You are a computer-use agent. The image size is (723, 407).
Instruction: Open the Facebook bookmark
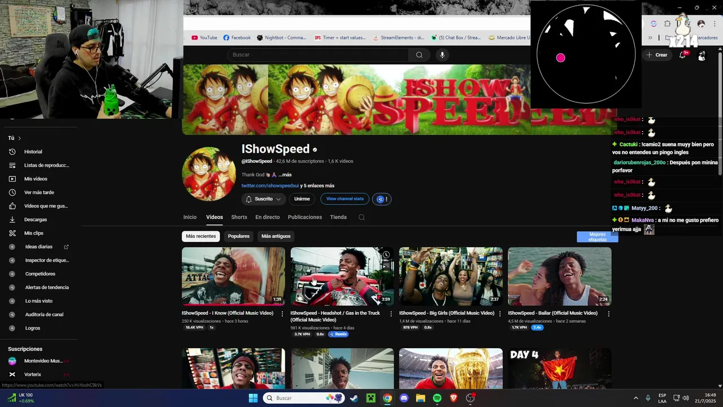(237, 38)
